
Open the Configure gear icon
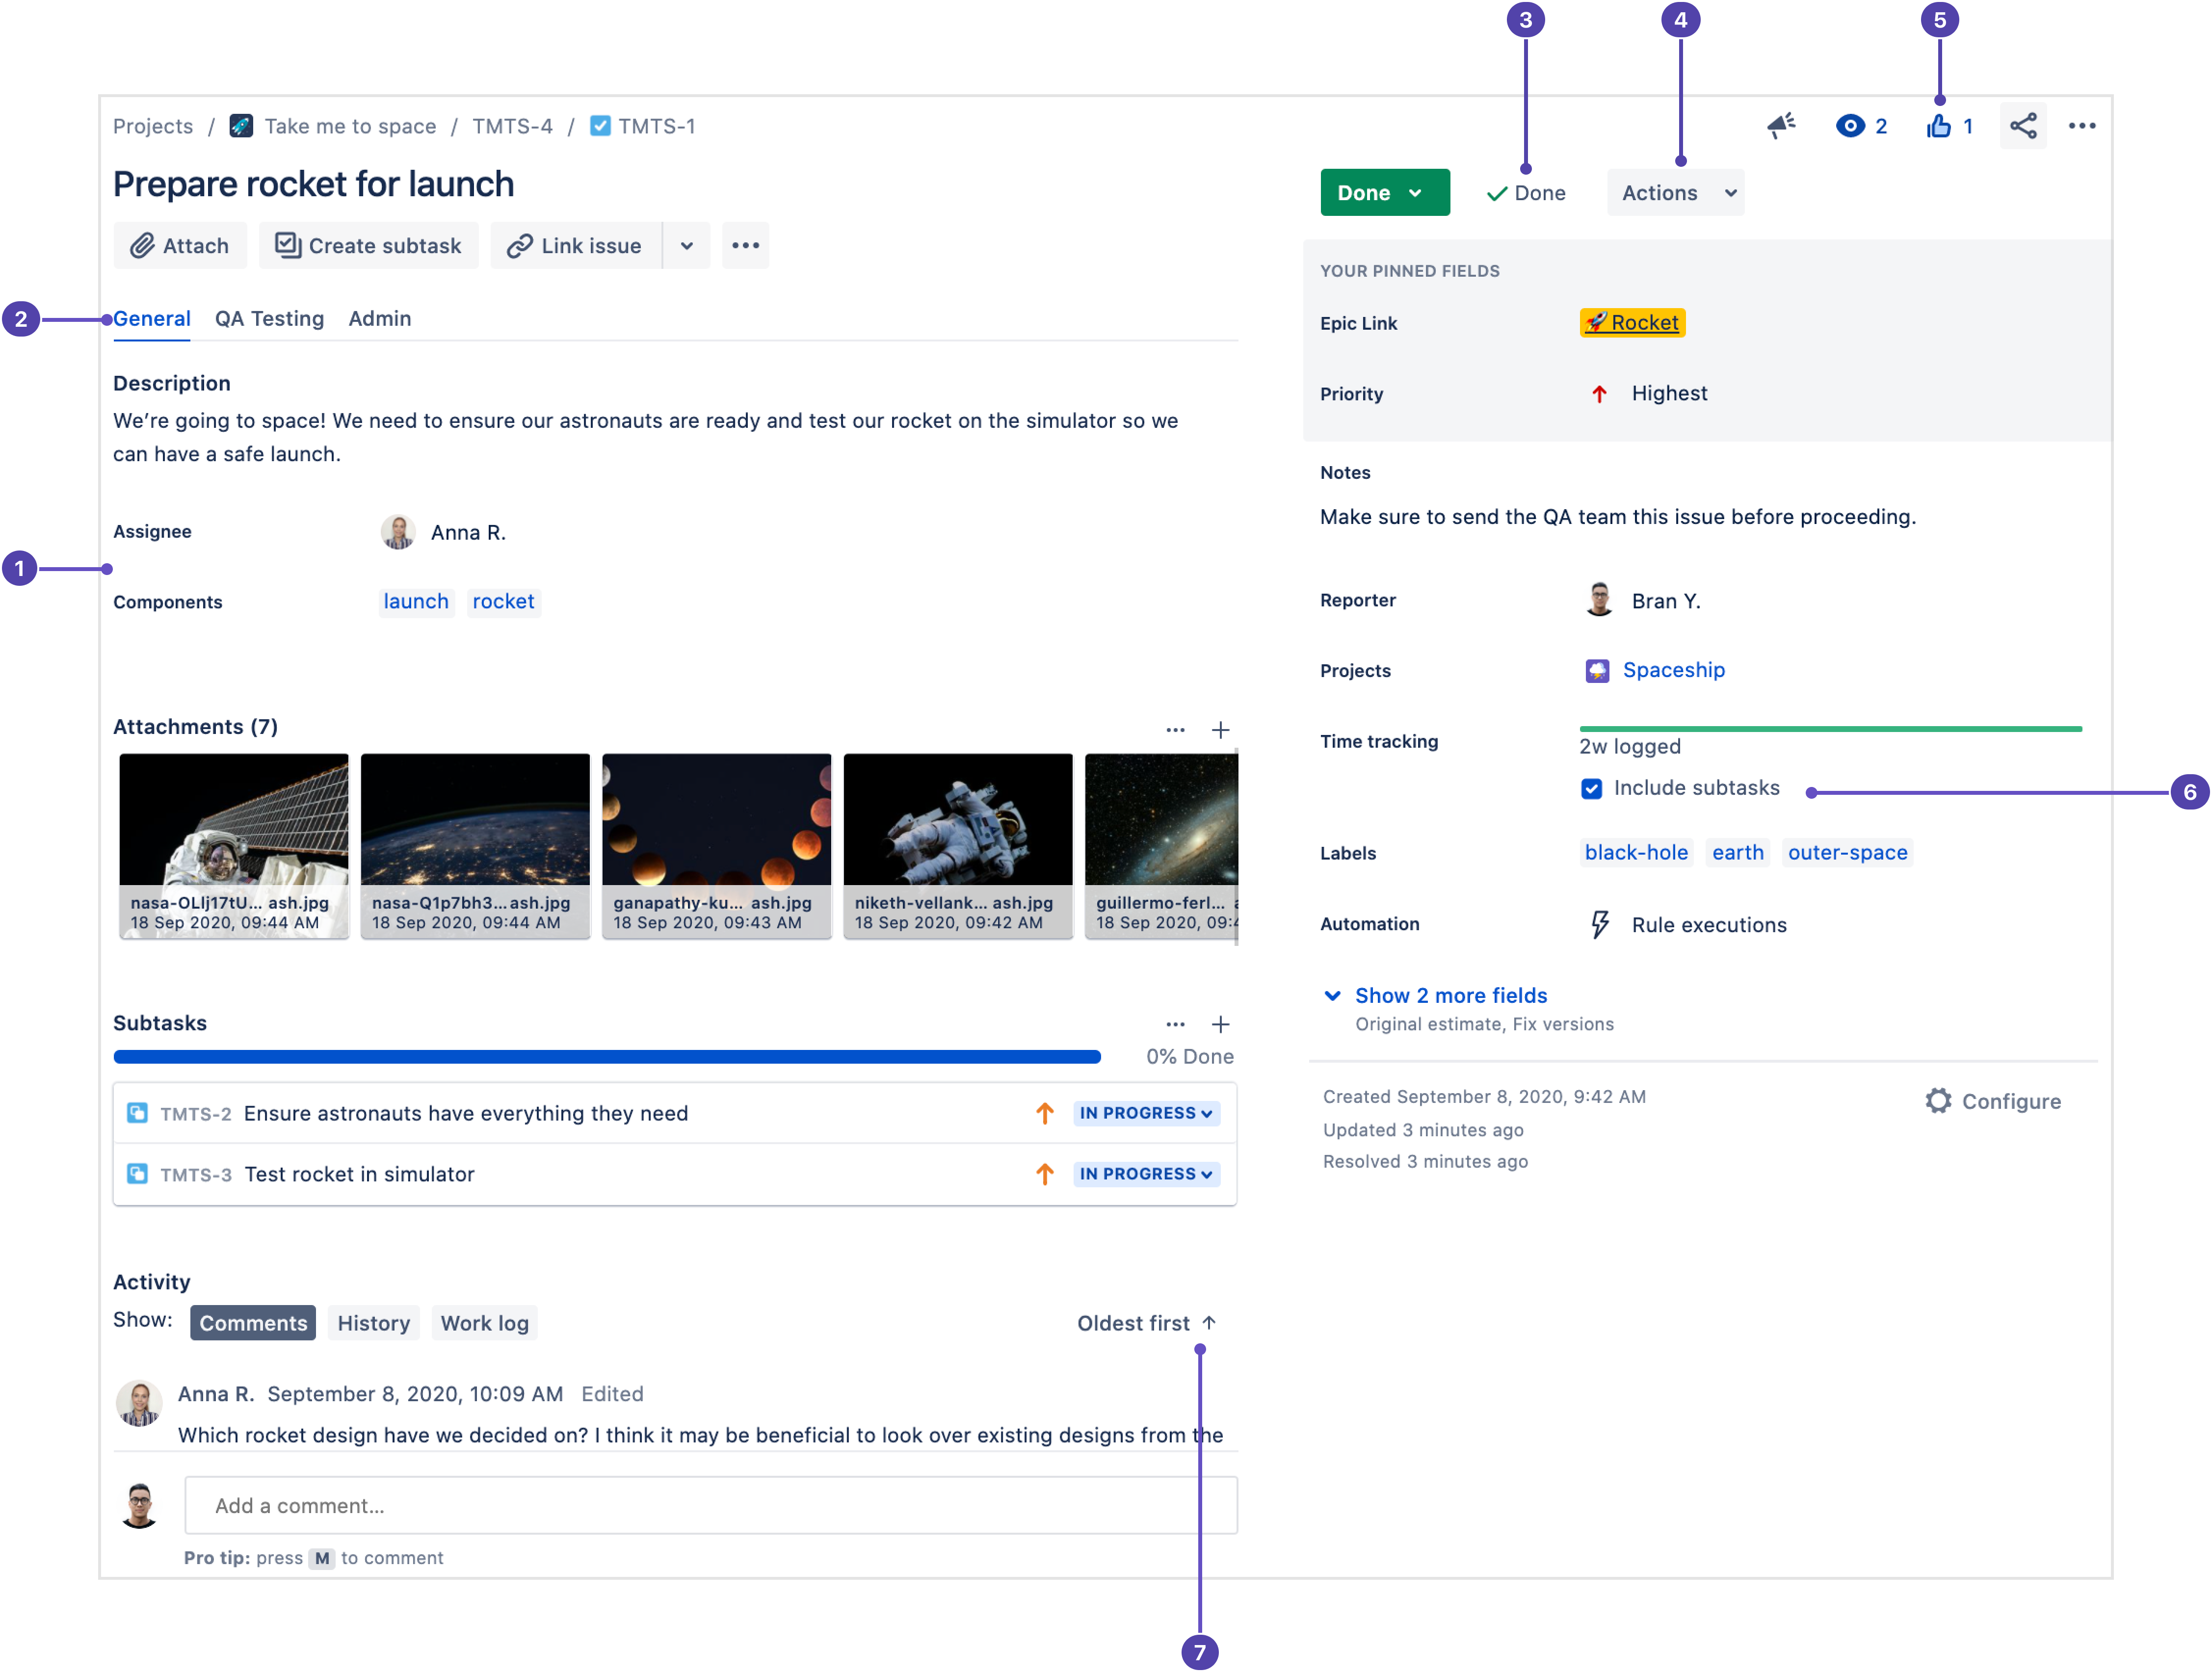tap(1938, 1102)
